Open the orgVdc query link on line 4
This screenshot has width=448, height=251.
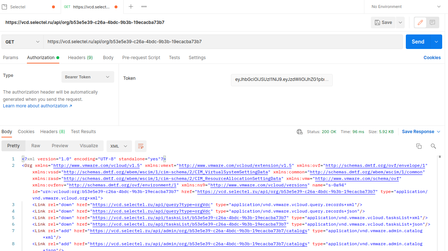[x=152, y=211]
